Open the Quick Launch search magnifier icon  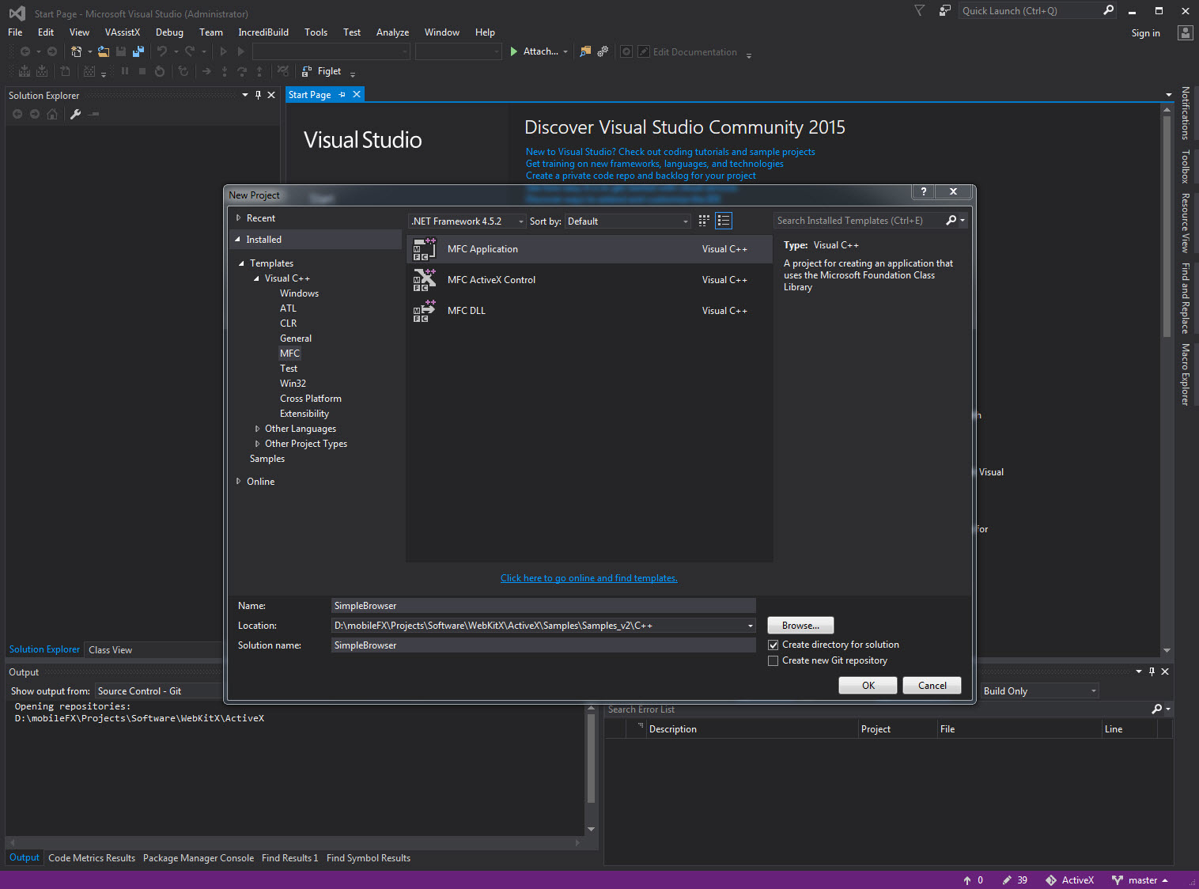coord(1109,10)
